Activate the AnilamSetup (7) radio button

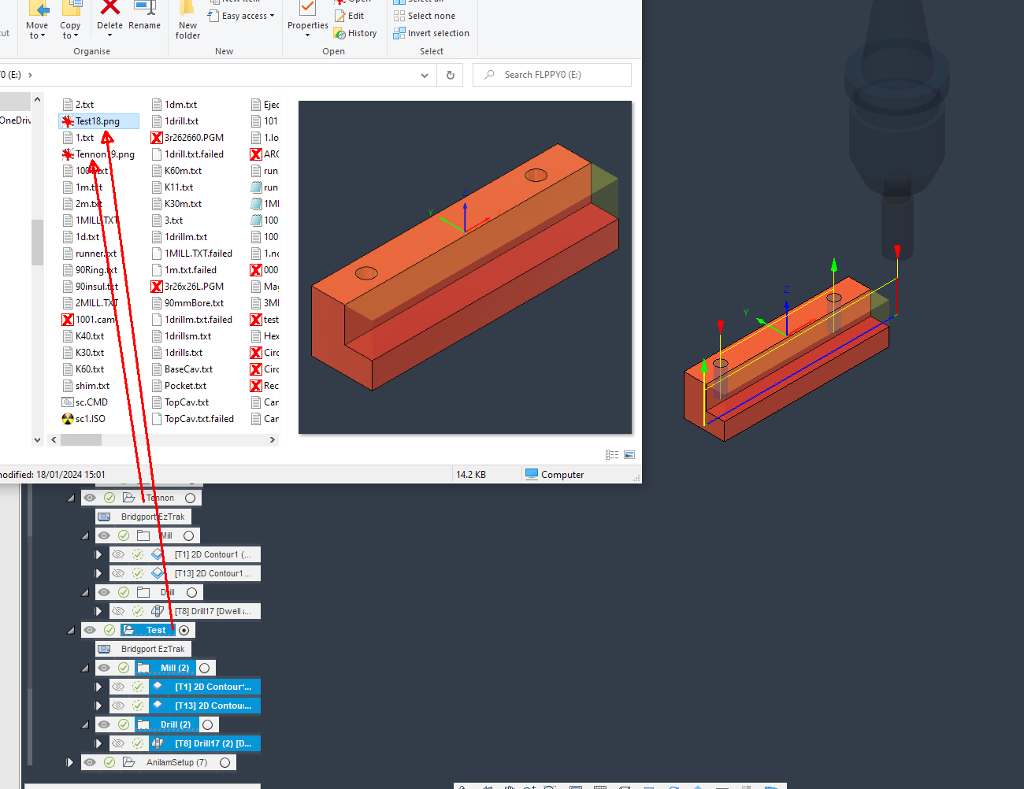[x=225, y=762]
